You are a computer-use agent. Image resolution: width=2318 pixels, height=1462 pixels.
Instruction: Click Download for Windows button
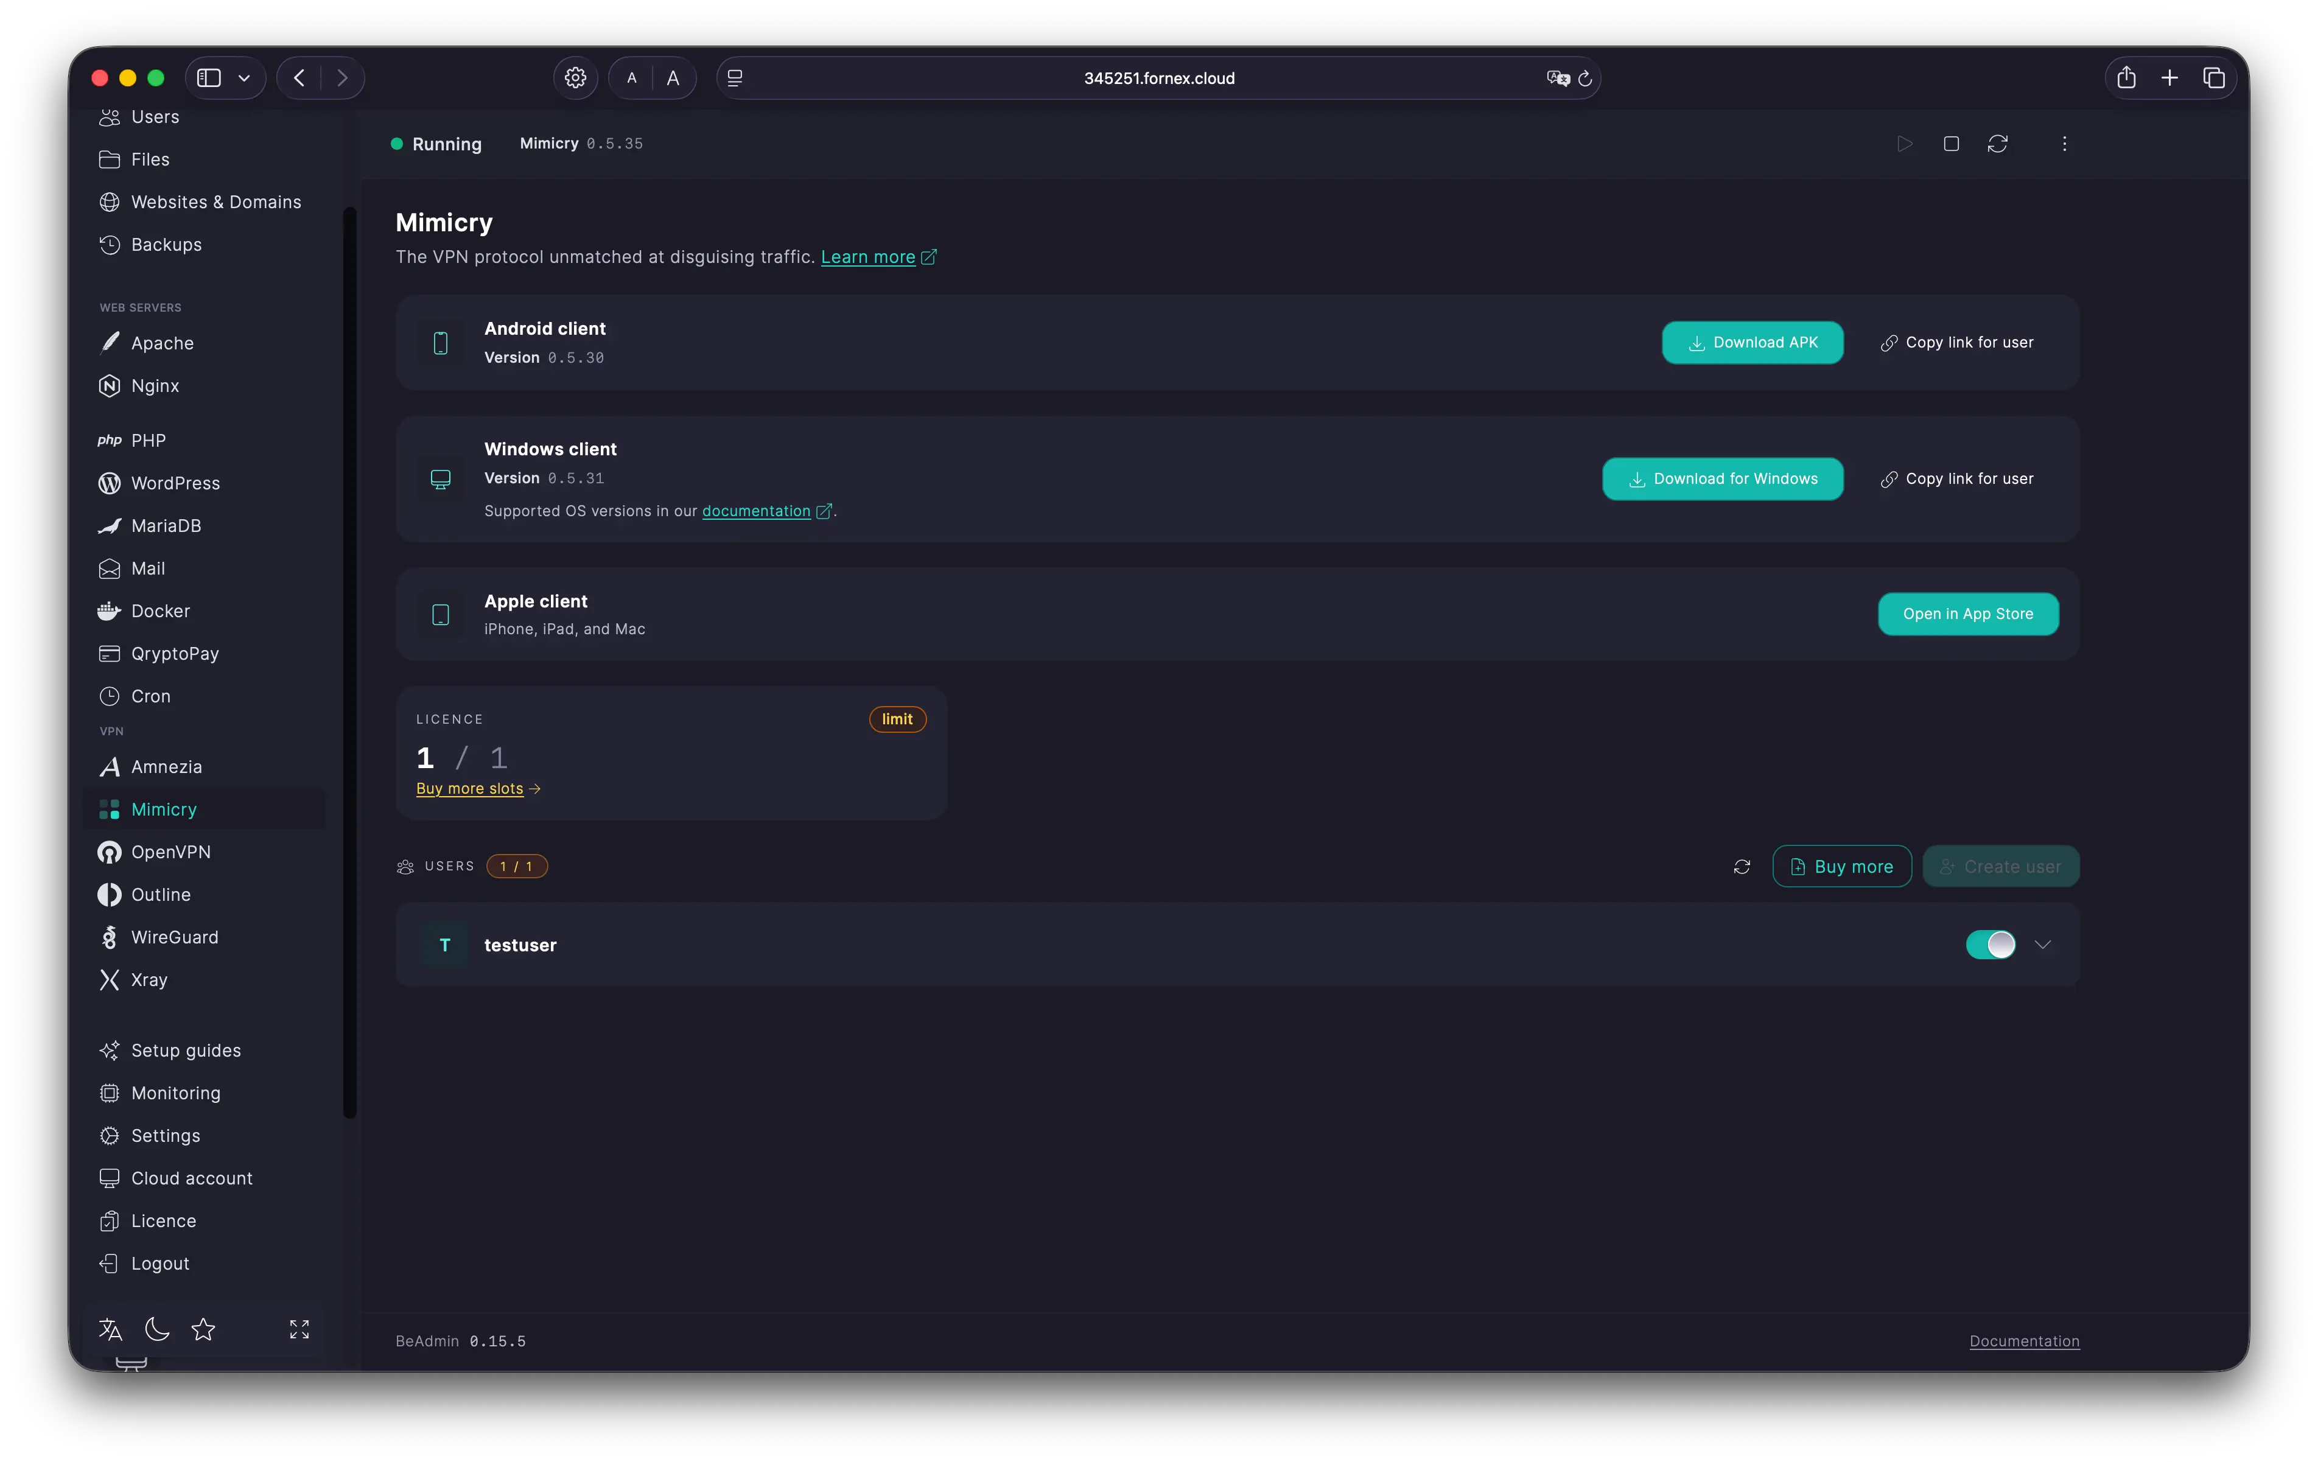click(1722, 479)
